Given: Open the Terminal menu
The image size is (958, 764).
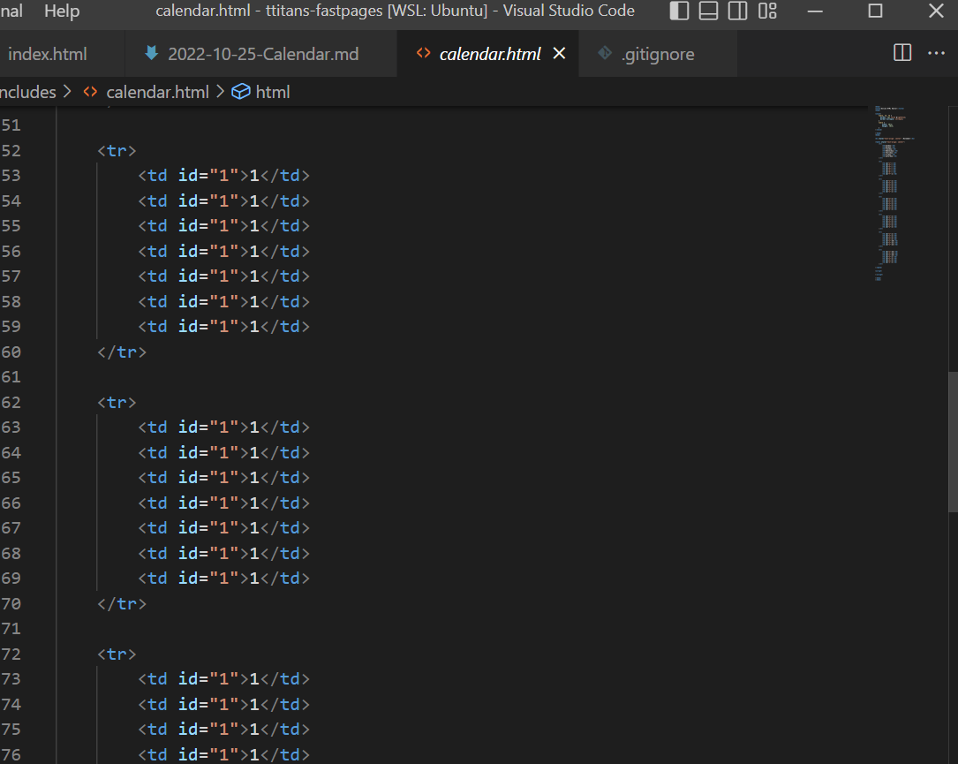Looking at the screenshot, I should (x=9, y=11).
